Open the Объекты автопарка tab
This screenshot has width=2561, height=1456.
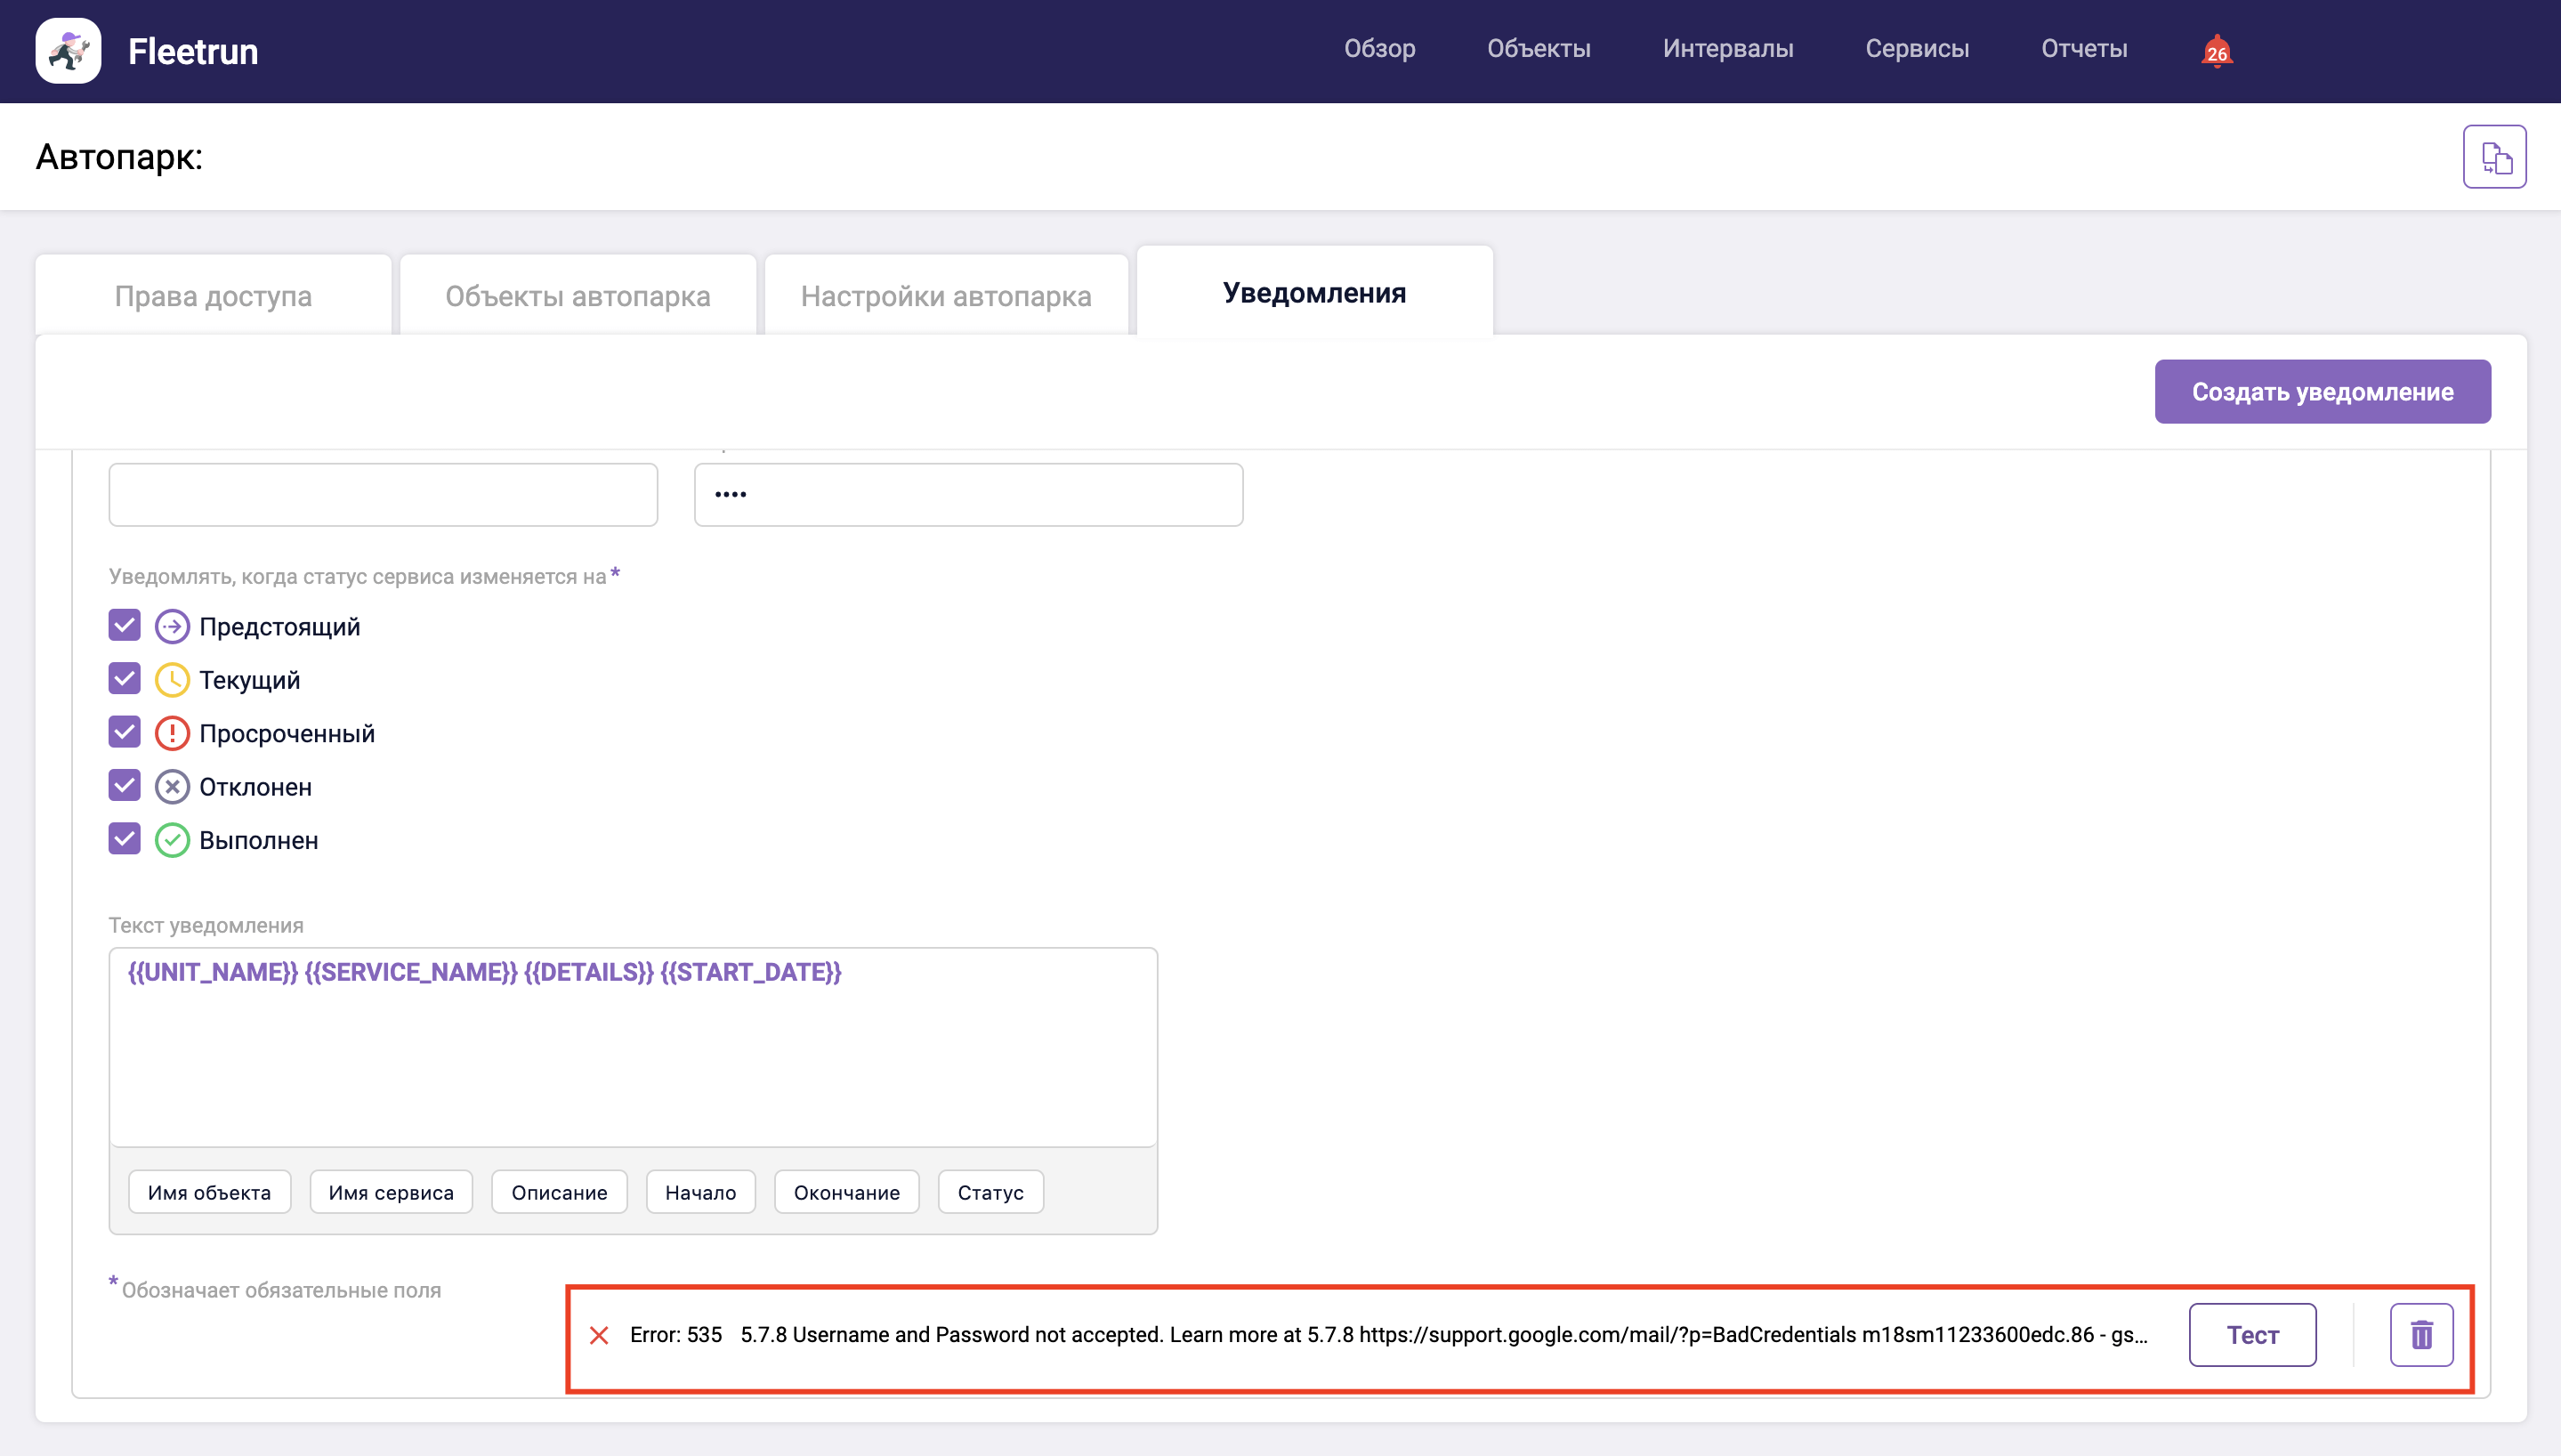578,295
